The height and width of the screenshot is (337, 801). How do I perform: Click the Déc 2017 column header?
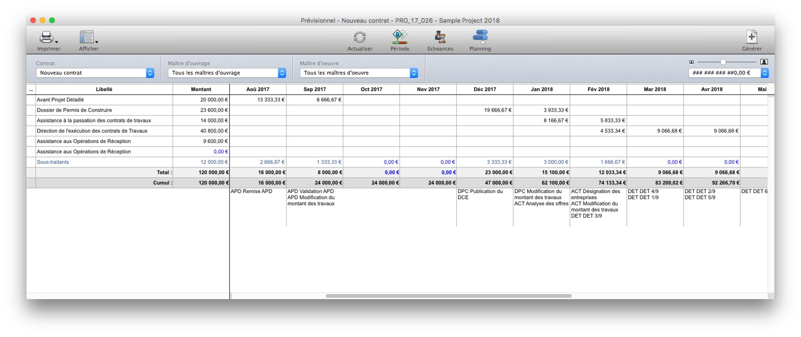click(x=485, y=89)
